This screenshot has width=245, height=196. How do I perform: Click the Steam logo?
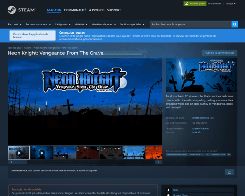click(22, 10)
